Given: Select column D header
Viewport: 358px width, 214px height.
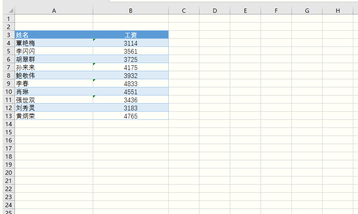Looking at the screenshot, I should point(214,11).
